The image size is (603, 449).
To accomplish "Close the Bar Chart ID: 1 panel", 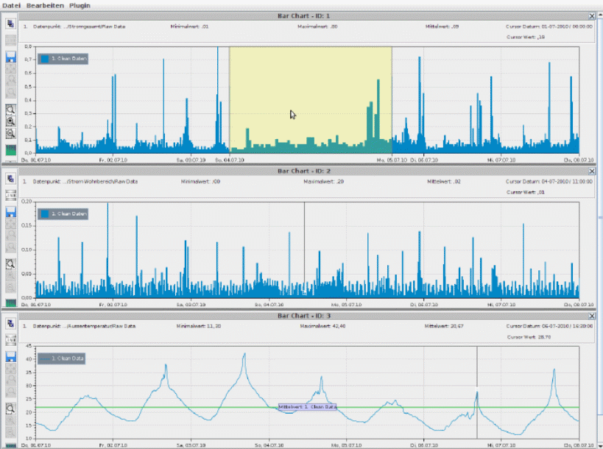I will pos(592,15).
